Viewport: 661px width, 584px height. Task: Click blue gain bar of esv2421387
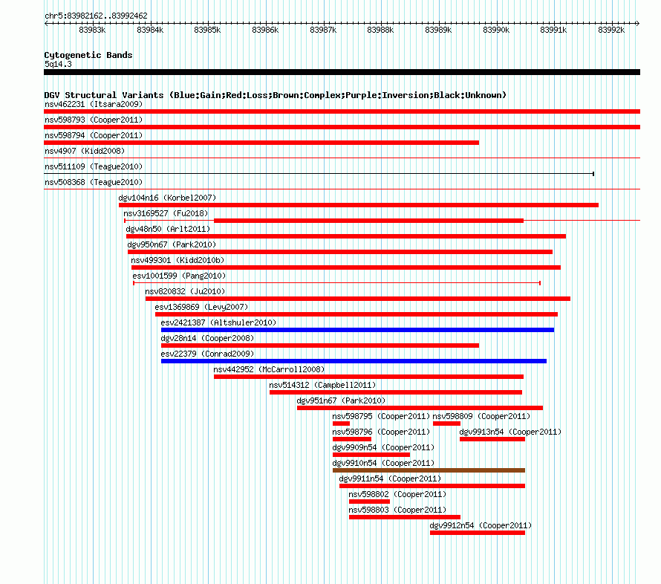tap(357, 330)
